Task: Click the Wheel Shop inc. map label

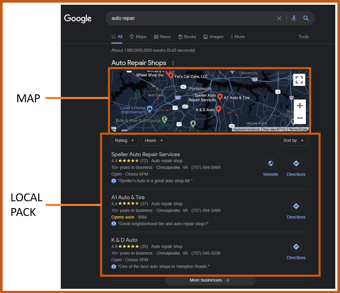Action: click(x=150, y=75)
